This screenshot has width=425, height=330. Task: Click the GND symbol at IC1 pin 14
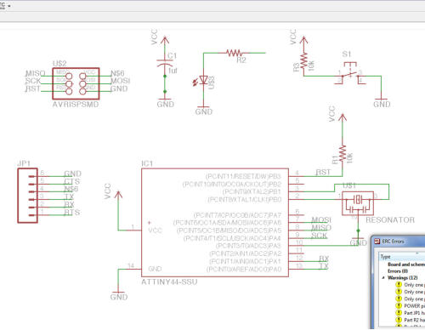point(119,295)
